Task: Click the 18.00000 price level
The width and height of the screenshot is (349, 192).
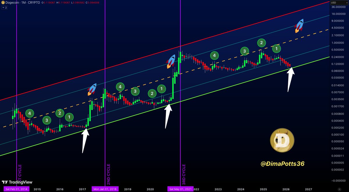Action: pyautogui.click(x=338, y=14)
